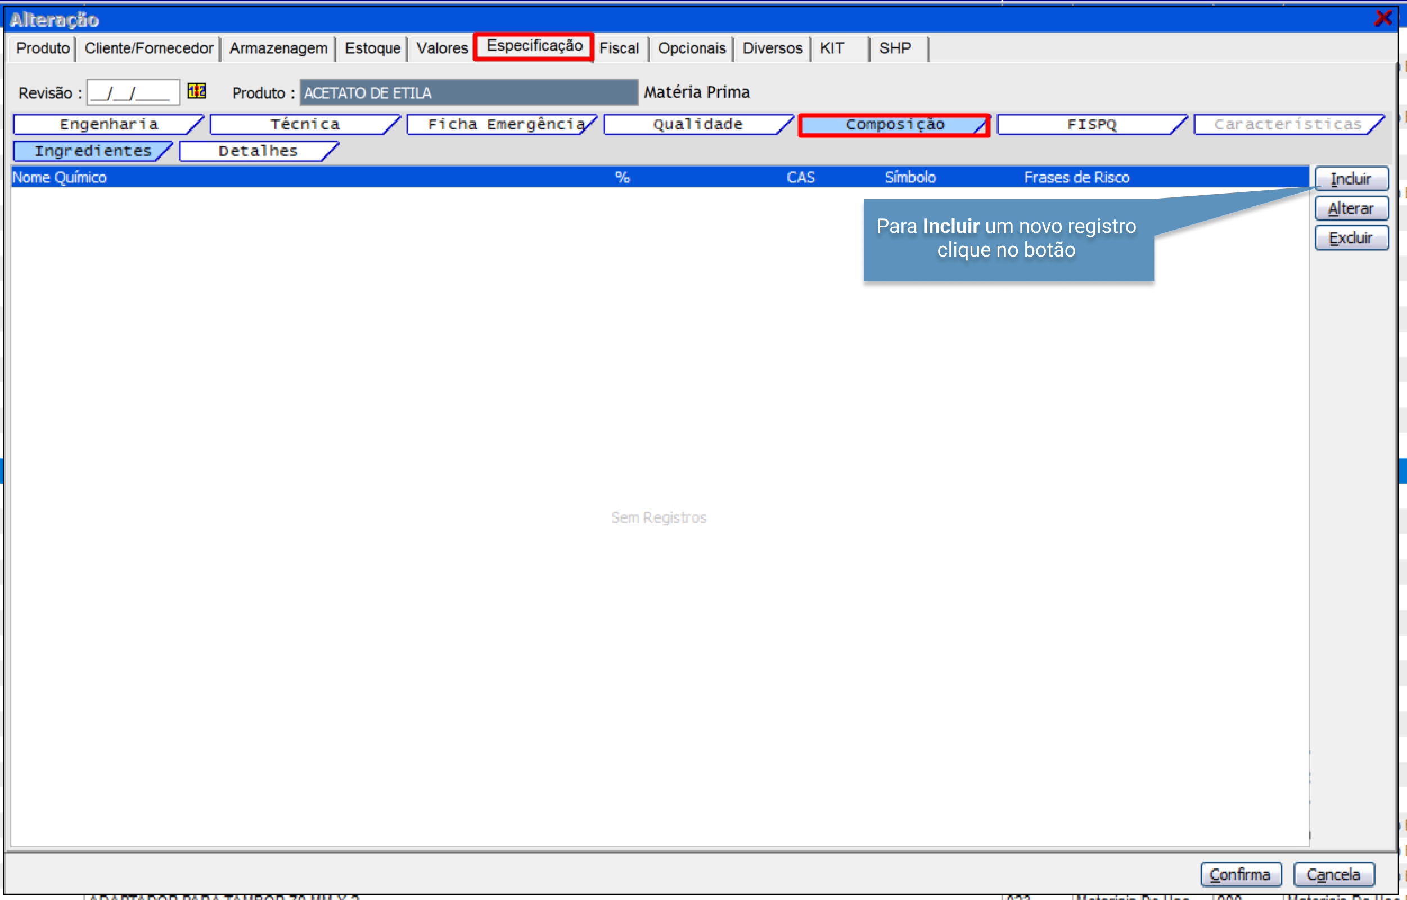Go to the Armazenagem tab

point(278,48)
